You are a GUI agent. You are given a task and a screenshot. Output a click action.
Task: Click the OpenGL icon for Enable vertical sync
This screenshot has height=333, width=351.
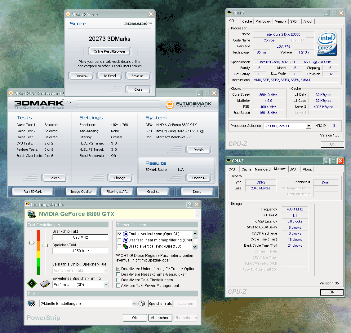(x=125, y=234)
